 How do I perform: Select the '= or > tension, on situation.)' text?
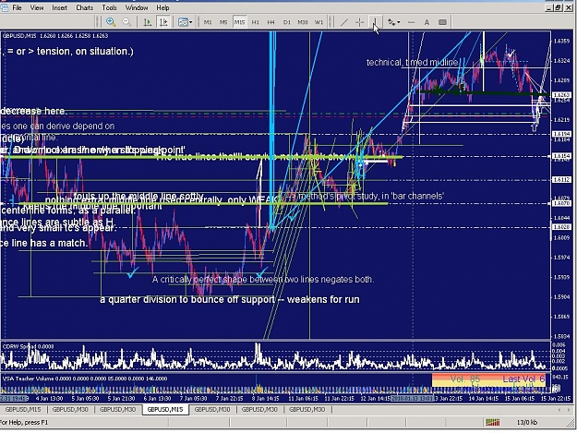[x=70, y=51]
